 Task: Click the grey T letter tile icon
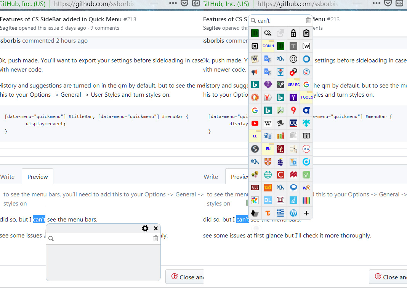(x=293, y=46)
